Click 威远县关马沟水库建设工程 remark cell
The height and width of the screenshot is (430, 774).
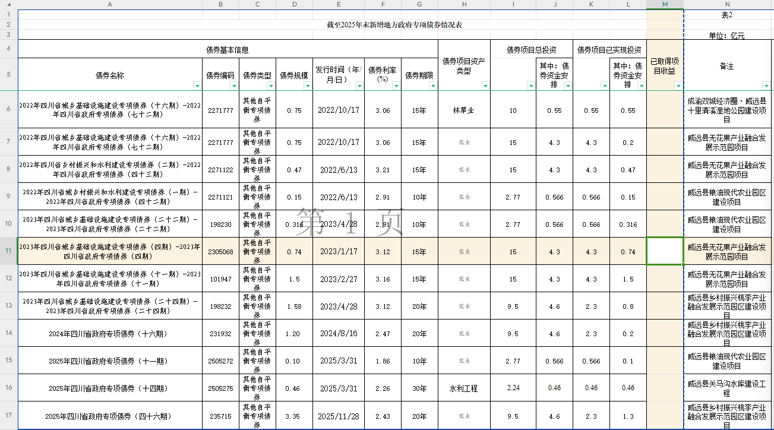pyautogui.click(x=727, y=388)
